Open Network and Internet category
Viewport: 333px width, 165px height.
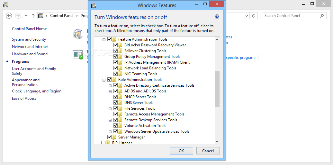pos(30,47)
